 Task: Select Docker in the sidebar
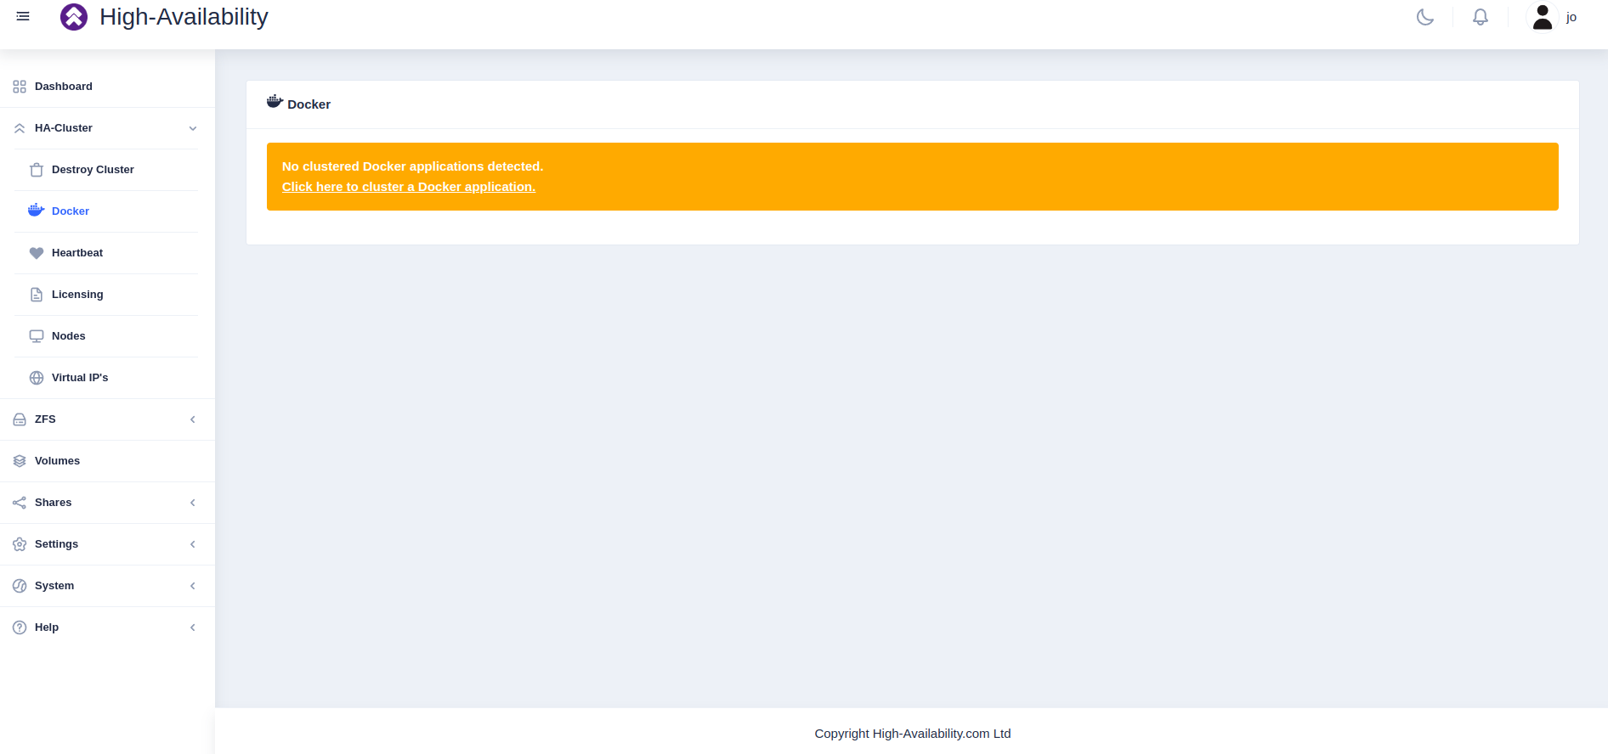[x=71, y=211]
